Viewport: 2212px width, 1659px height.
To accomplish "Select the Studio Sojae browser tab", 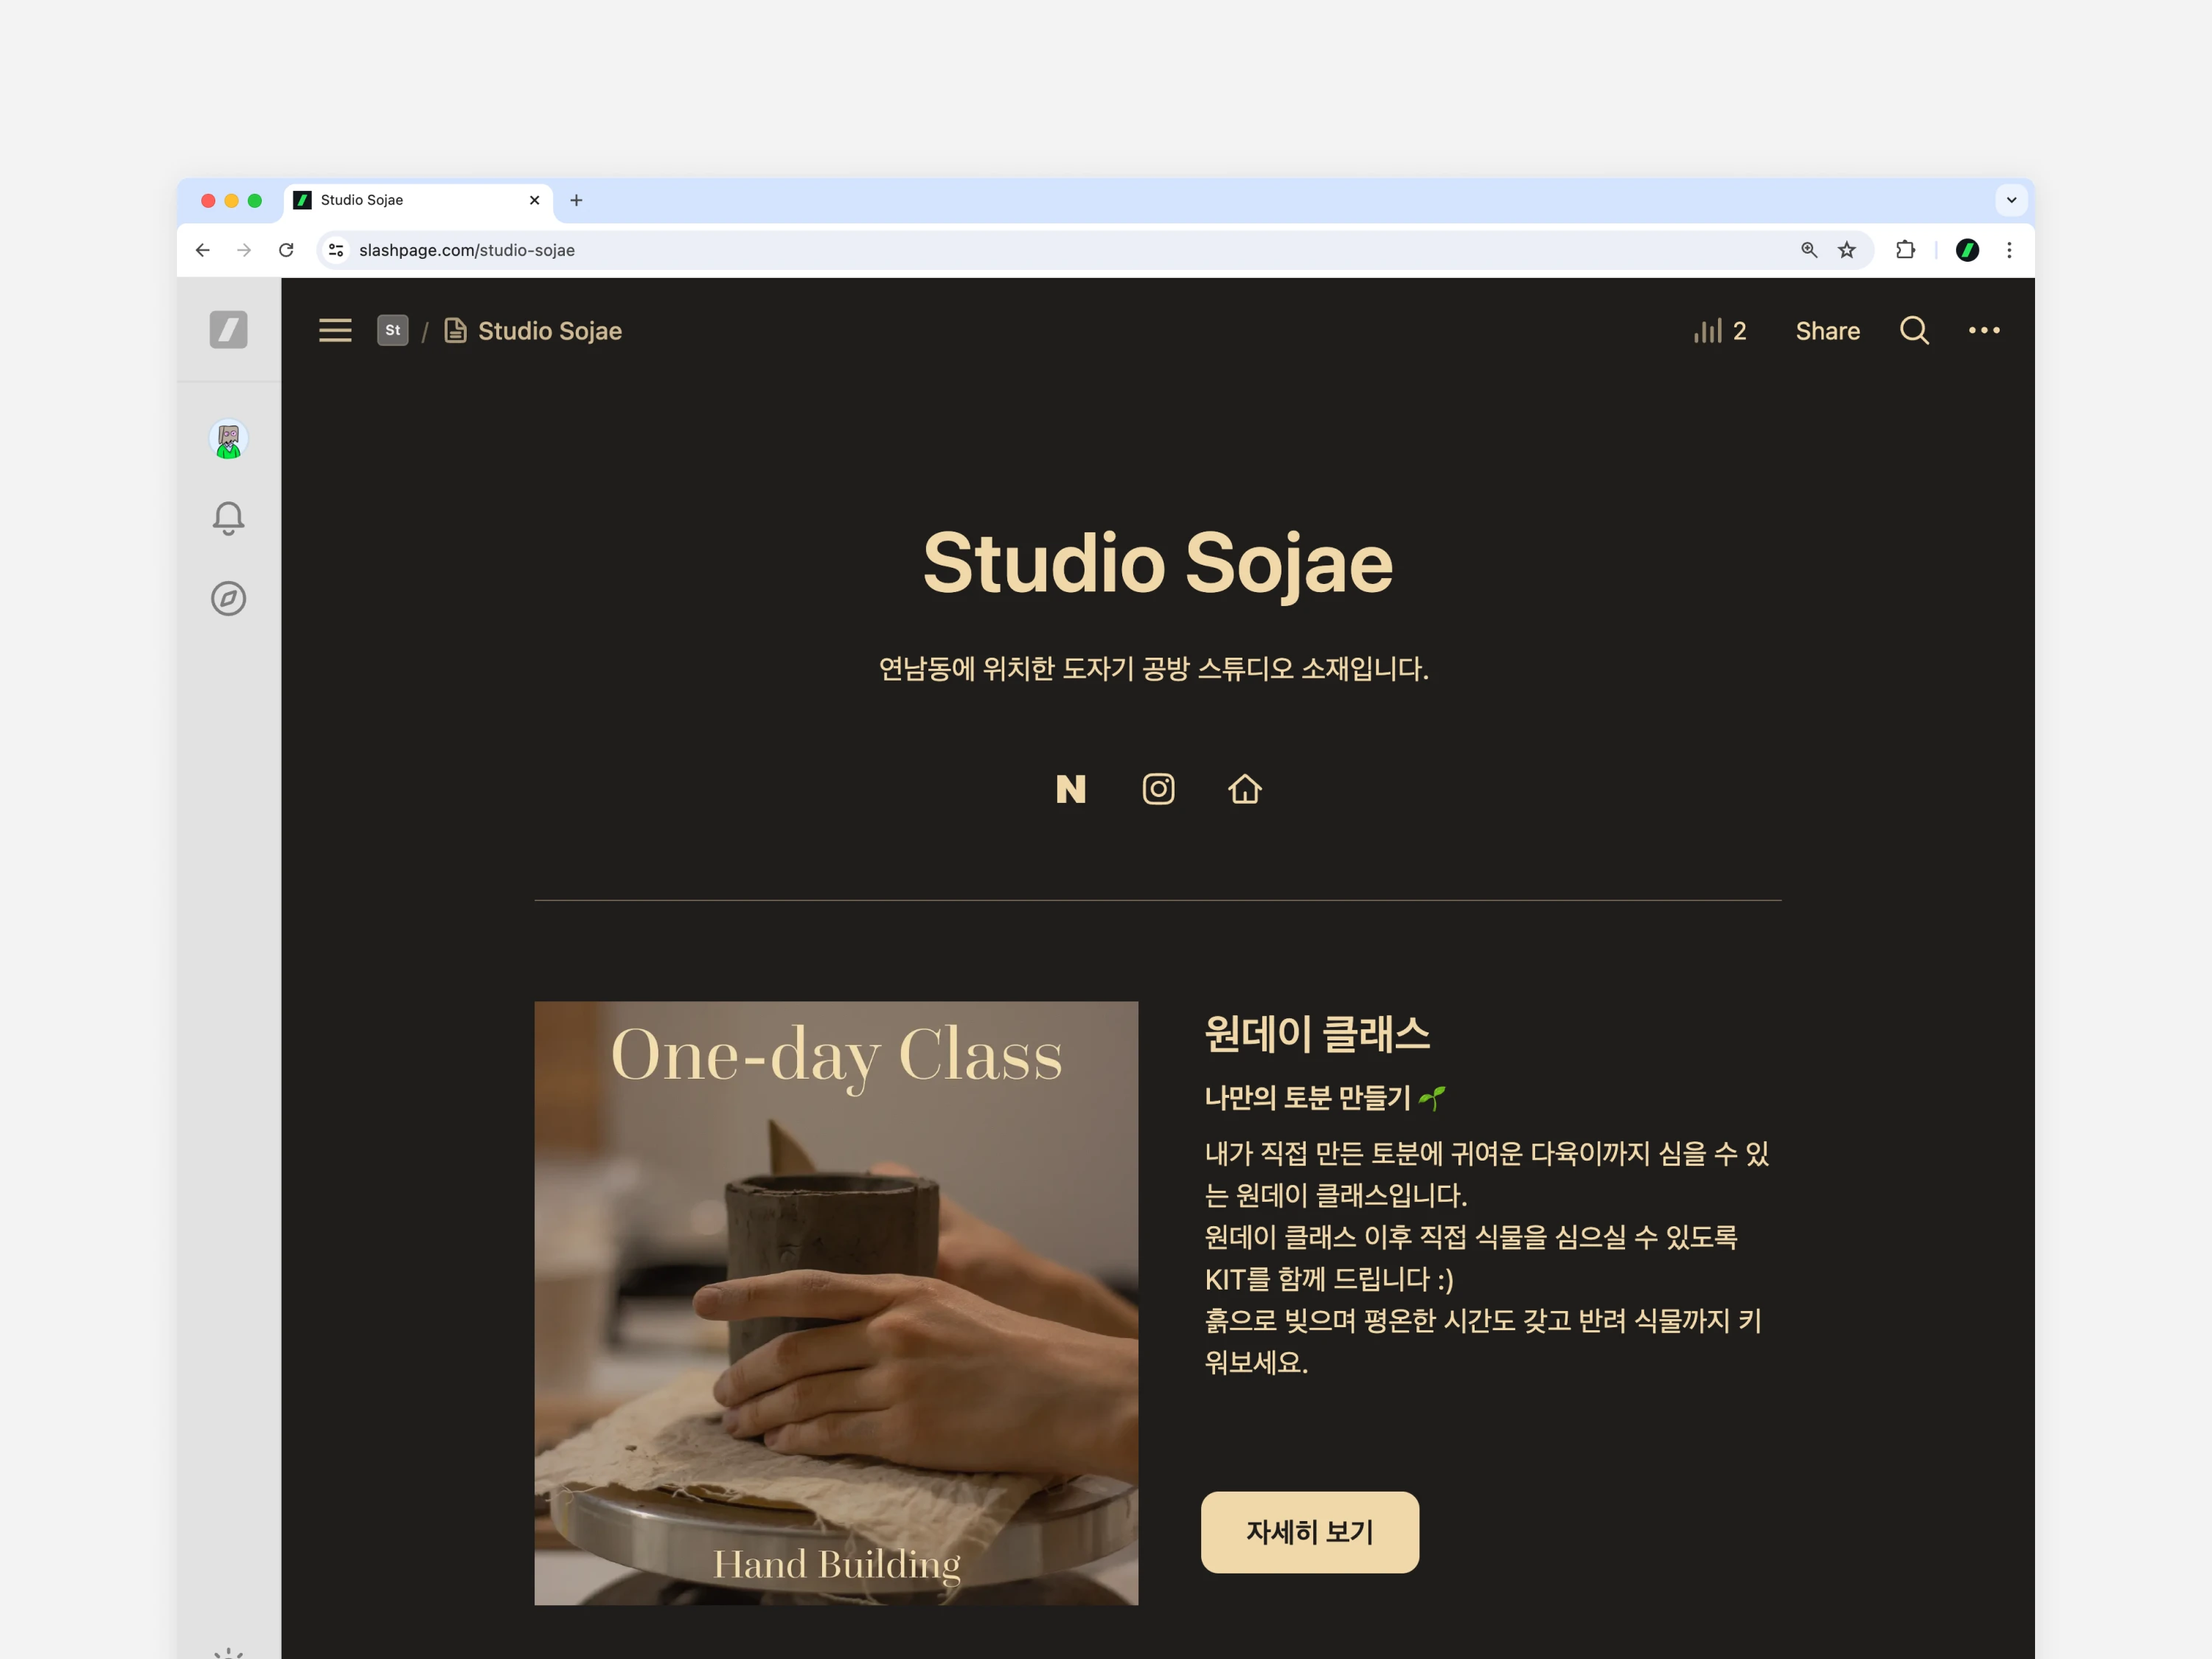I will [418, 200].
